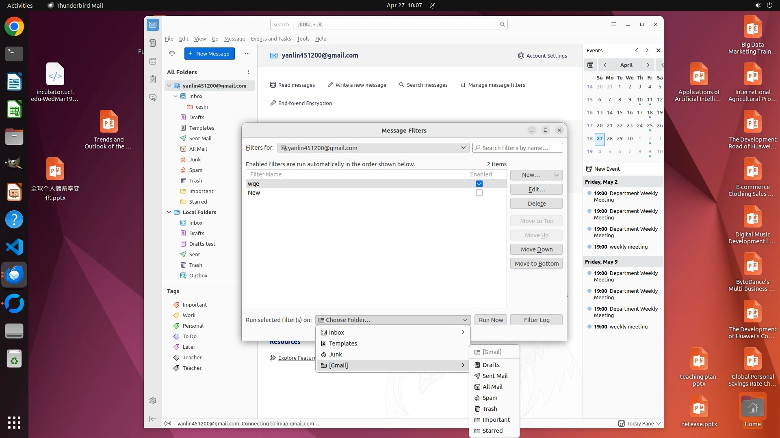This screenshot has width=780, height=438.
Task: Select April 30 in the mini calendar
Action: click(629, 138)
